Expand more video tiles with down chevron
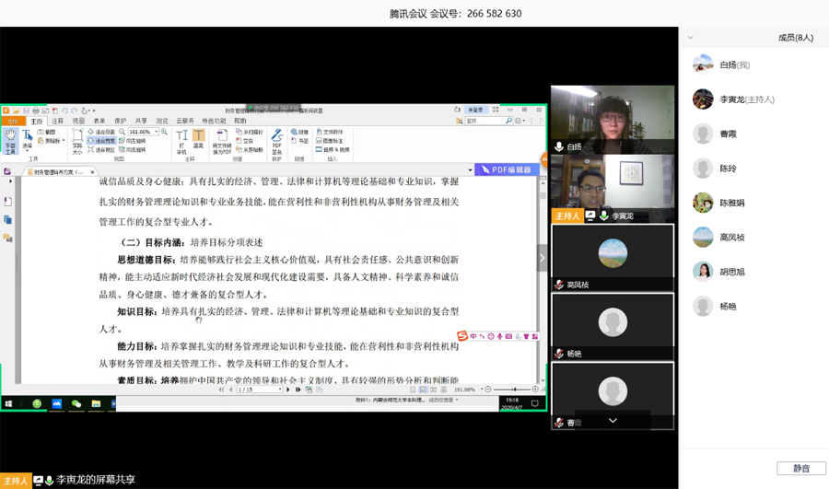This screenshot has height=489, width=829. click(x=613, y=421)
